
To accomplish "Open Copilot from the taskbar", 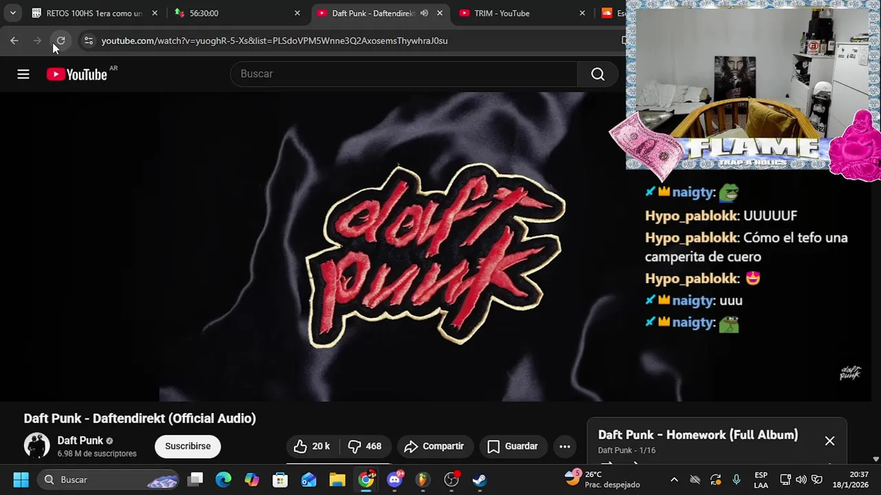I will [x=252, y=480].
